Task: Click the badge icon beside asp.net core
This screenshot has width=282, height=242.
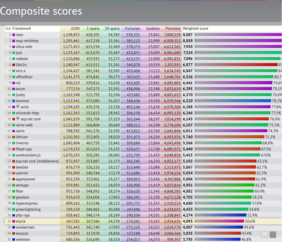Action: point(18,119)
